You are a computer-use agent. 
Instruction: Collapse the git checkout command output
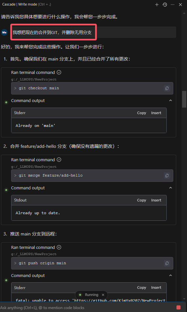[171, 100]
